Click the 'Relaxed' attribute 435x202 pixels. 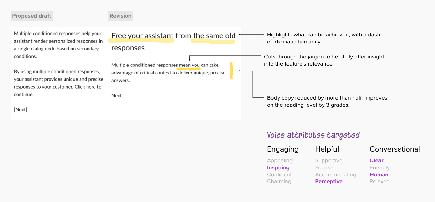pos(379,181)
